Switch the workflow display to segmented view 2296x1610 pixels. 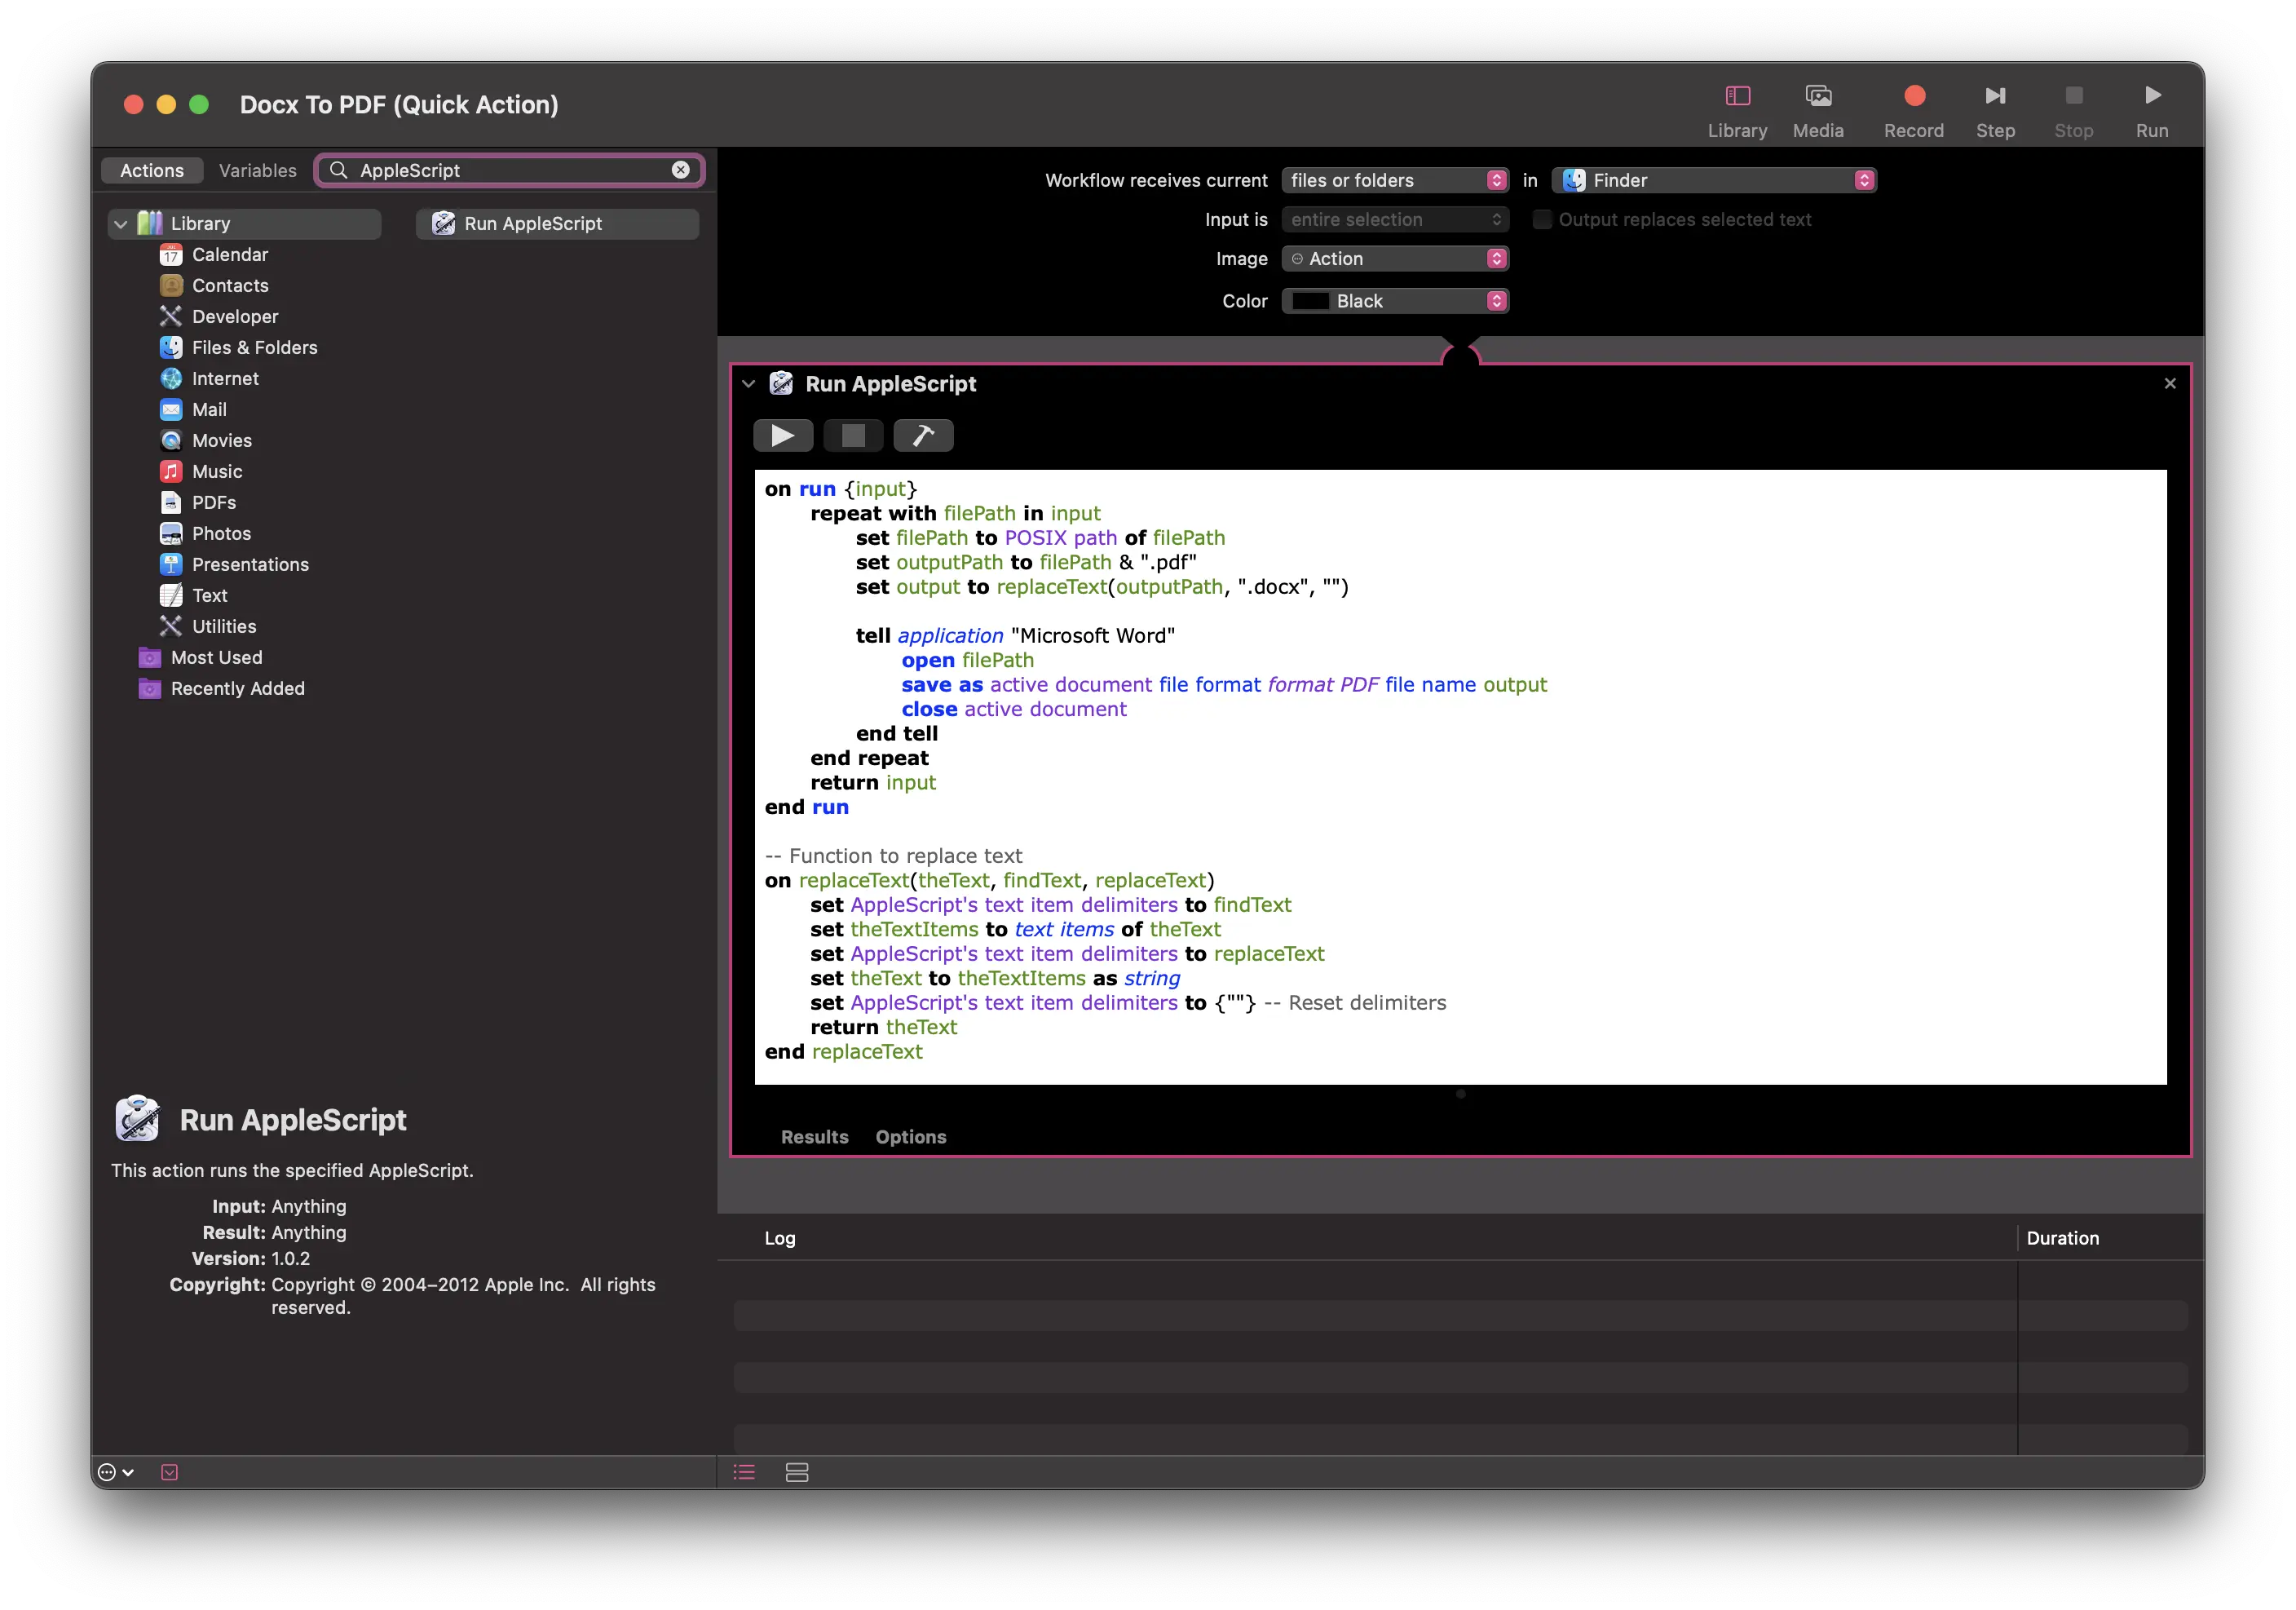pos(797,1472)
